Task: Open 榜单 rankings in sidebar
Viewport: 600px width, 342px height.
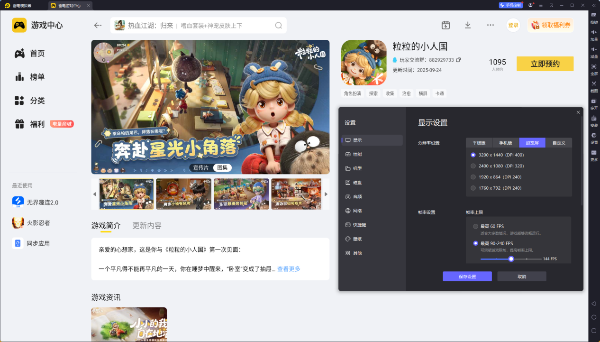Action: (29, 77)
